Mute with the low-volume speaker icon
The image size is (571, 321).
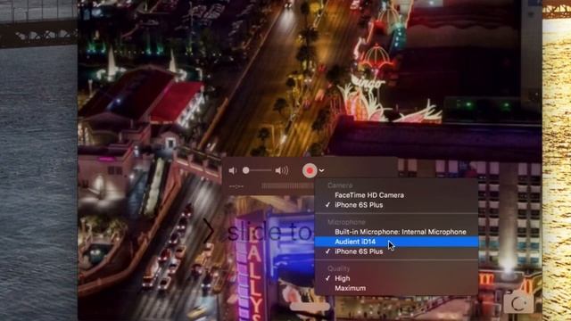[x=233, y=170]
